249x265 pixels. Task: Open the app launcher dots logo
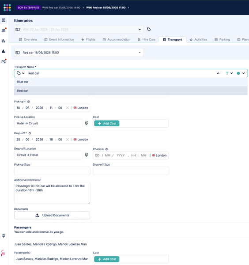pyautogui.click(x=7, y=8)
